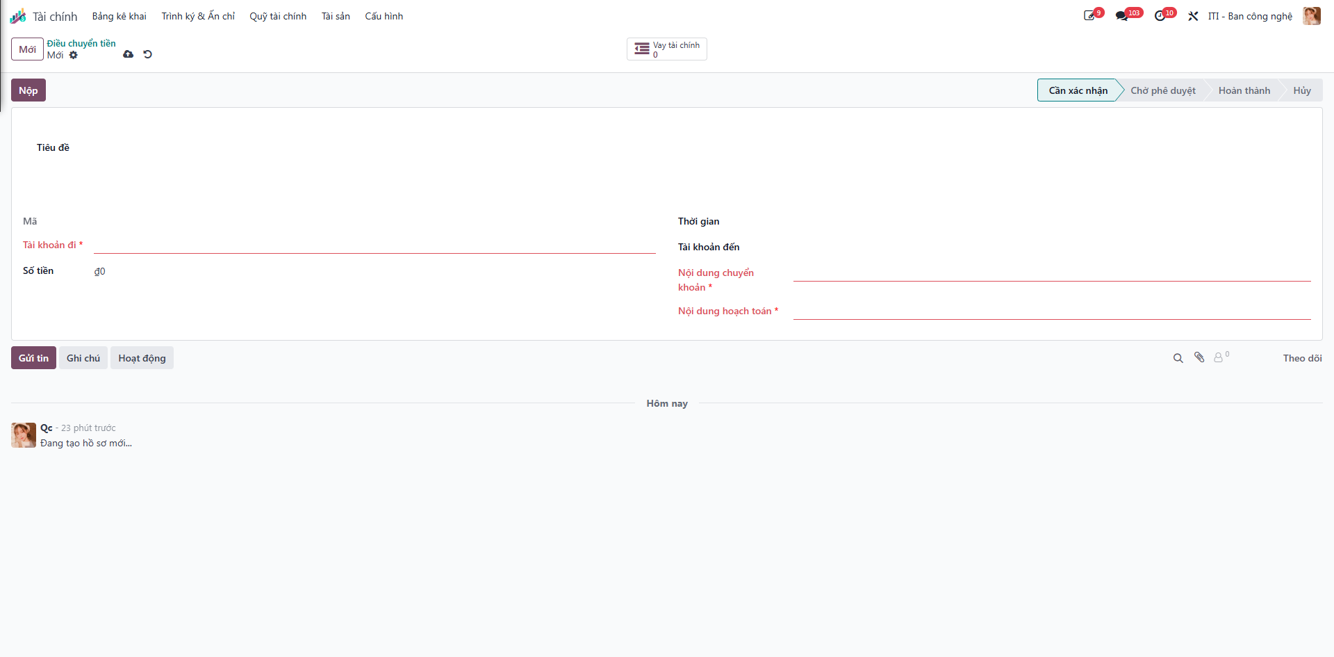1334x657 pixels.
Task: Click the Mới button to create a record
Action: point(28,49)
